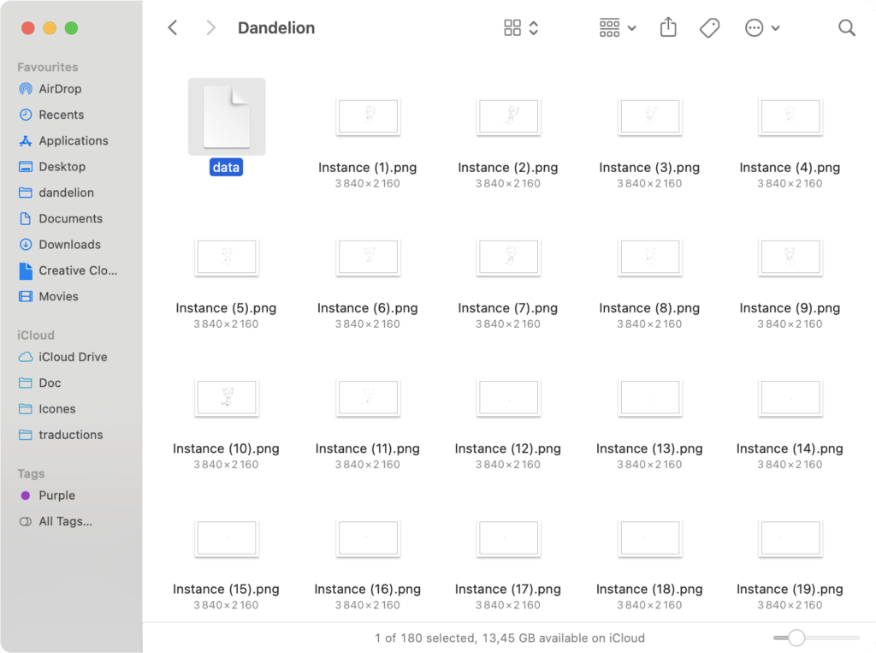This screenshot has height=653, width=876.
Task: Adjust the icon size slider
Action: (796, 638)
